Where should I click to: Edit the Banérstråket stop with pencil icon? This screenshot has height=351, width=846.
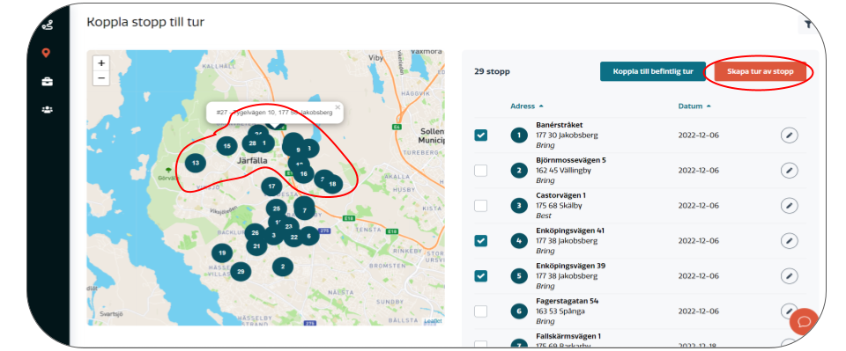[x=789, y=135]
